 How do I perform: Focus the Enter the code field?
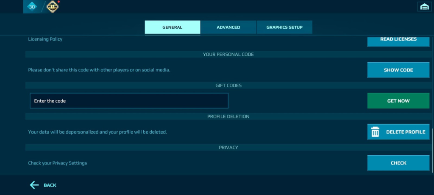pyautogui.click(x=129, y=101)
